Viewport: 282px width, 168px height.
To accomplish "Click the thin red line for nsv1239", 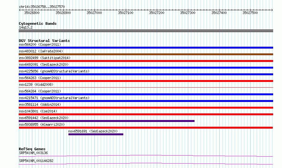I will [x=146, y=87].
